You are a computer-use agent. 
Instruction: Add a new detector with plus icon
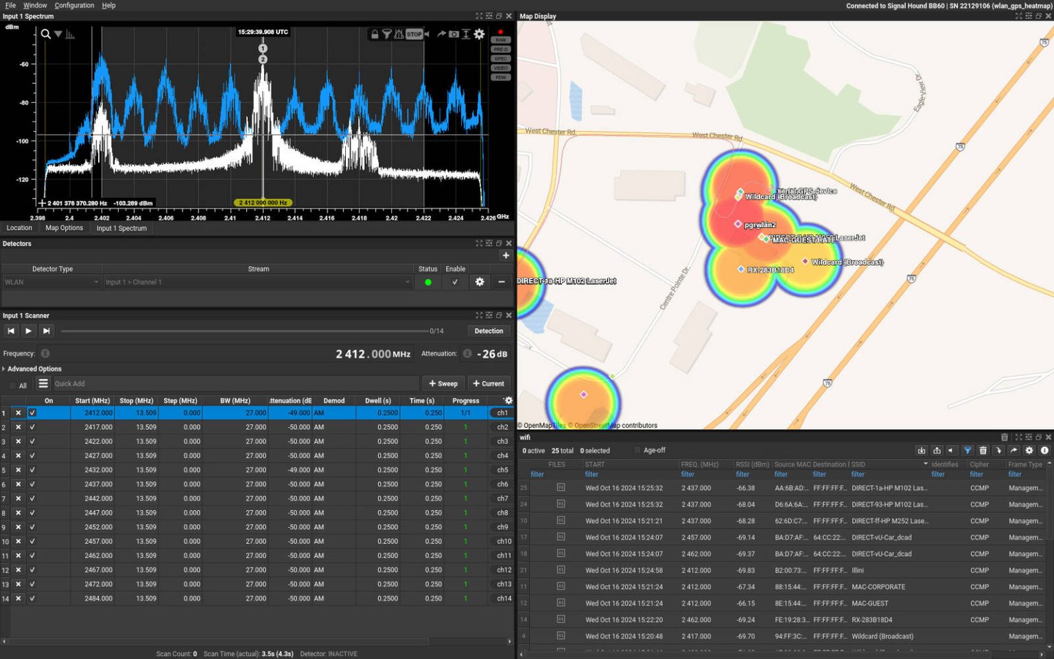click(x=506, y=255)
